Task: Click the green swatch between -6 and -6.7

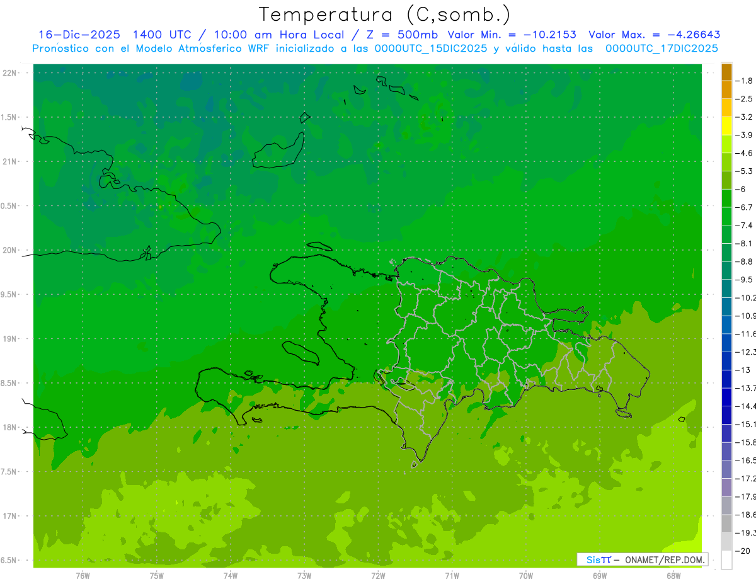Action: [726, 198]
